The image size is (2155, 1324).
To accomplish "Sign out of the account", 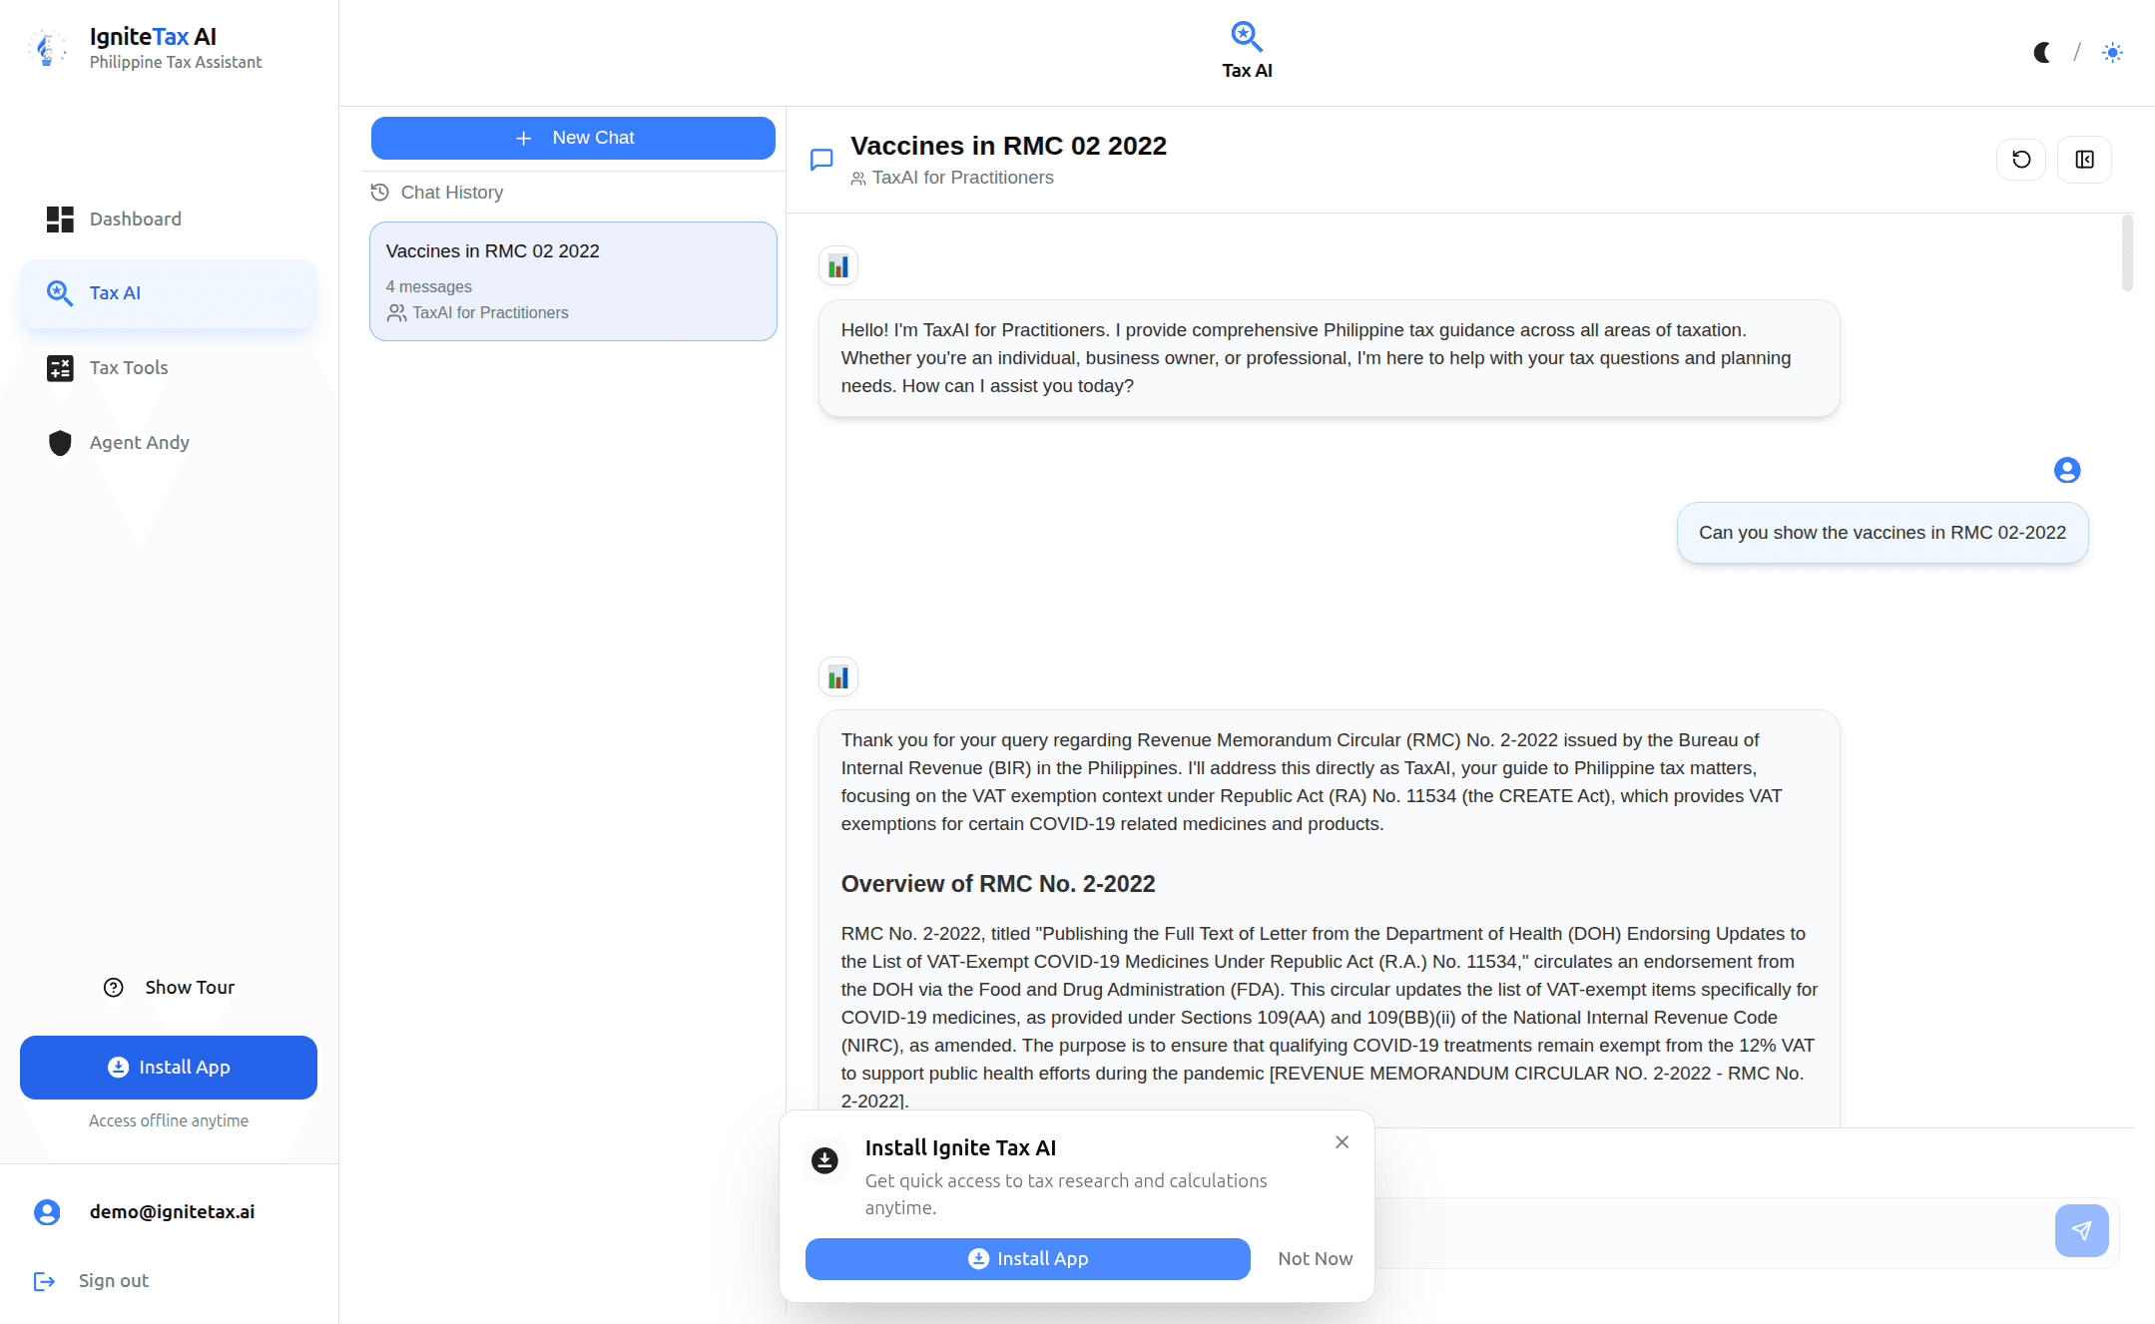I will pyautogui.click(x=112, y=1280).
